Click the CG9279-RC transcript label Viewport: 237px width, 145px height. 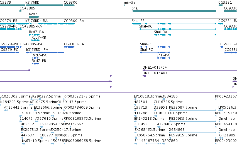pos(9,26)
